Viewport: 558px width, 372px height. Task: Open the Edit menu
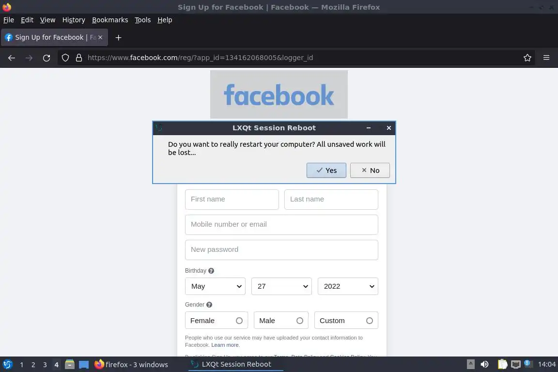[x=27, y=20]
